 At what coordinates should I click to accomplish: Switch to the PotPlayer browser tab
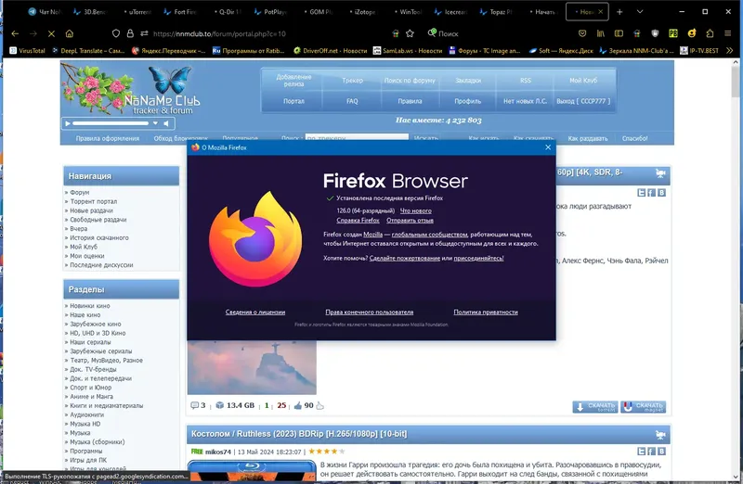(270, 12)
